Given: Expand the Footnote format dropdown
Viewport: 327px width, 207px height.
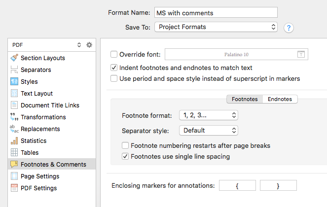Looking at the screenshot, I should coord(209,115).
